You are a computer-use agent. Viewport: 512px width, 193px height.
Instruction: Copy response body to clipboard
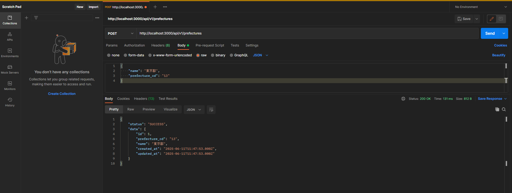497,109
